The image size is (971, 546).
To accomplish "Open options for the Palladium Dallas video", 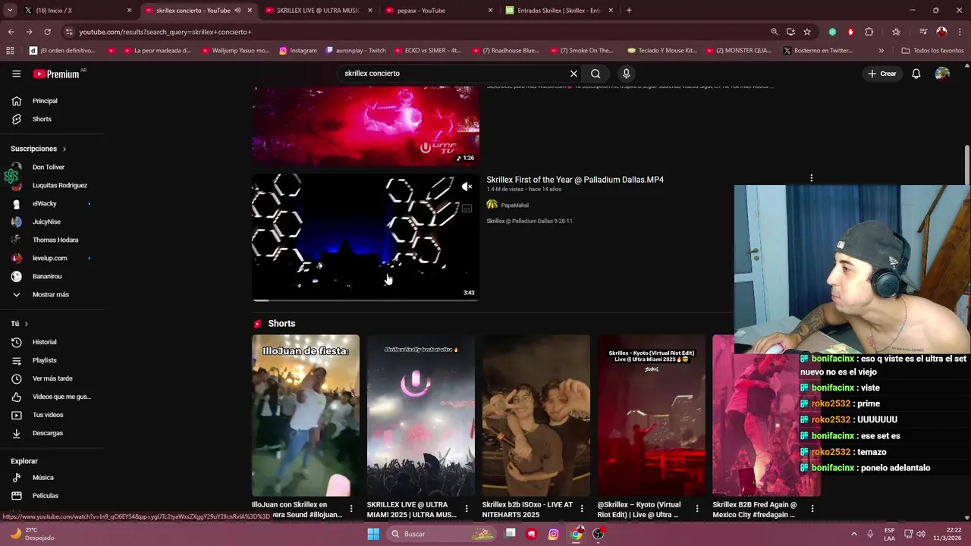I will click(811, 178).
